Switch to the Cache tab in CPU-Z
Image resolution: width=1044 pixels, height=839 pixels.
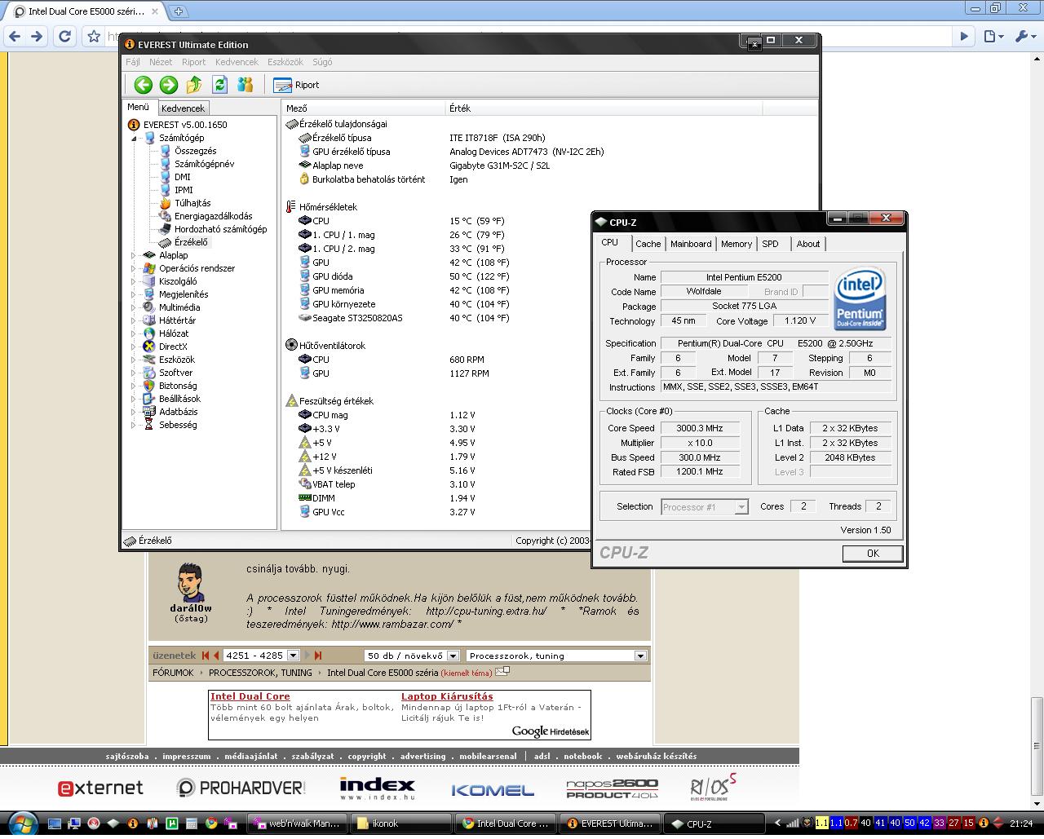(648, 244)
